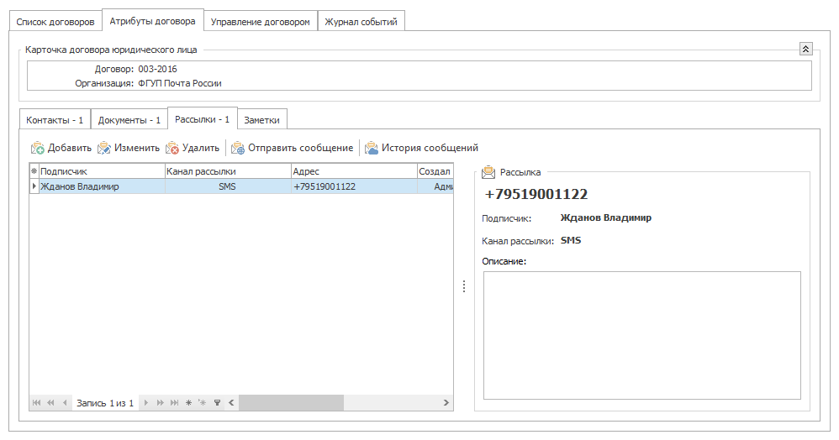The height and width of the screenshot is (440, 839).
Task: Click the go to bookmark button
Action: click(x=203, y=402)
